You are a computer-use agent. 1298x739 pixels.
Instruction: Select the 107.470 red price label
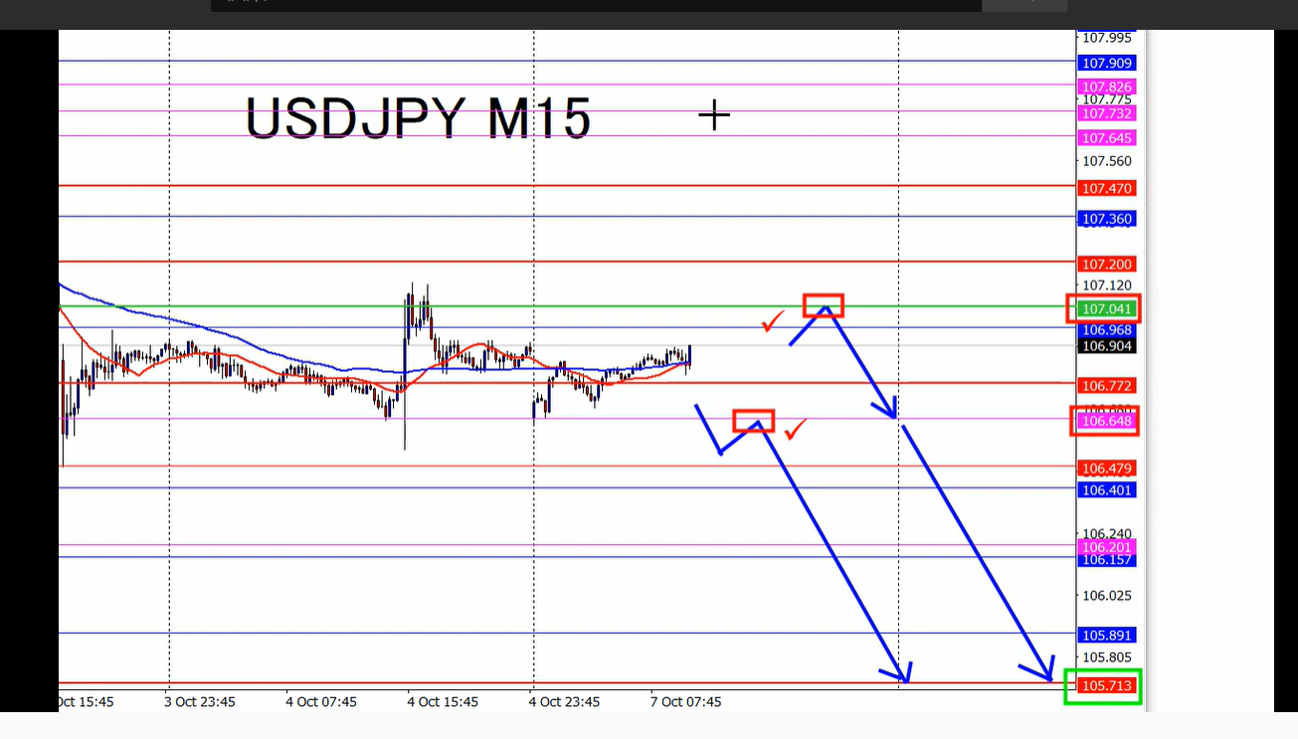(x=1107, y=188)
